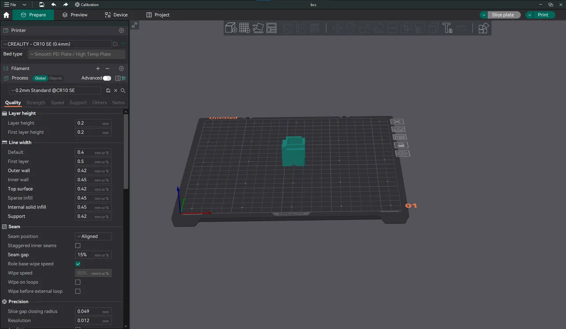Click the Undo arrow icon
This screenshot has width=566, height=329.
54,4
